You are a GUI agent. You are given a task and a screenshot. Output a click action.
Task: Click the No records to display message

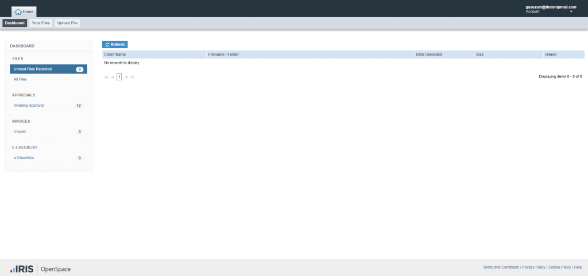(122, 63)
